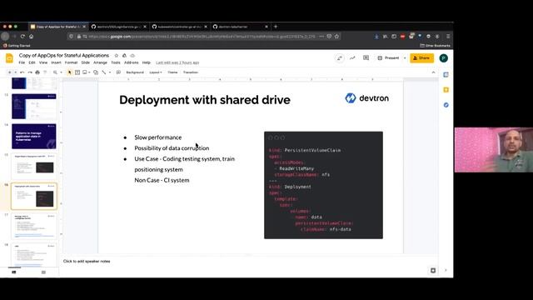
Task: Click the account avatar P
Action: [443, 58]
